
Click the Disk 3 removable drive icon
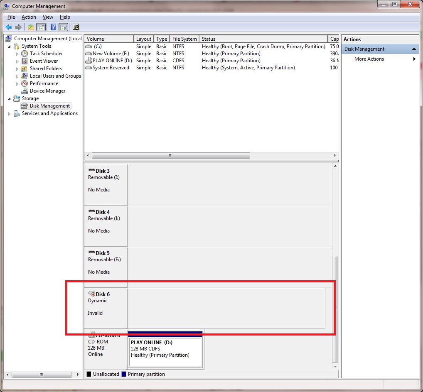[92, 170]
